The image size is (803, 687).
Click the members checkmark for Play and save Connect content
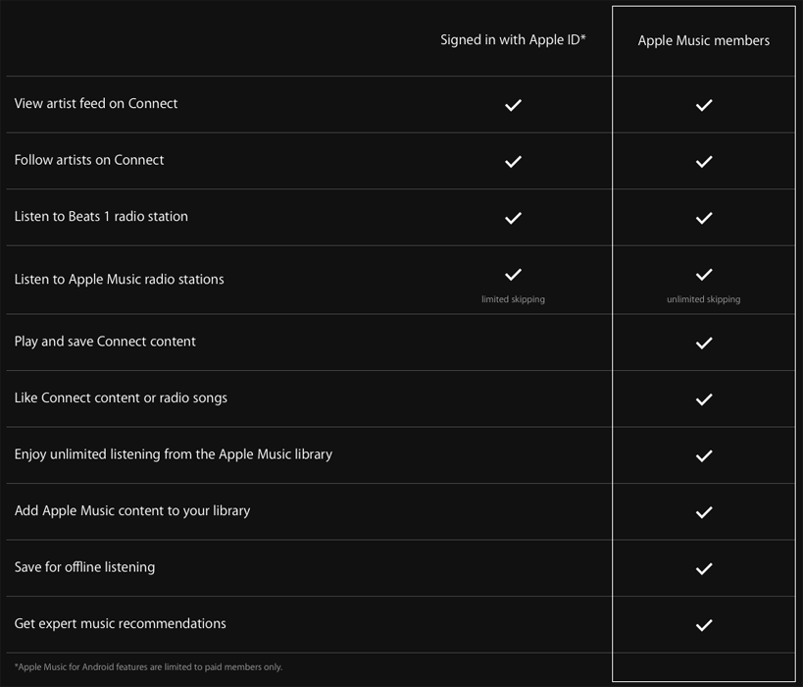click(704, 343)
